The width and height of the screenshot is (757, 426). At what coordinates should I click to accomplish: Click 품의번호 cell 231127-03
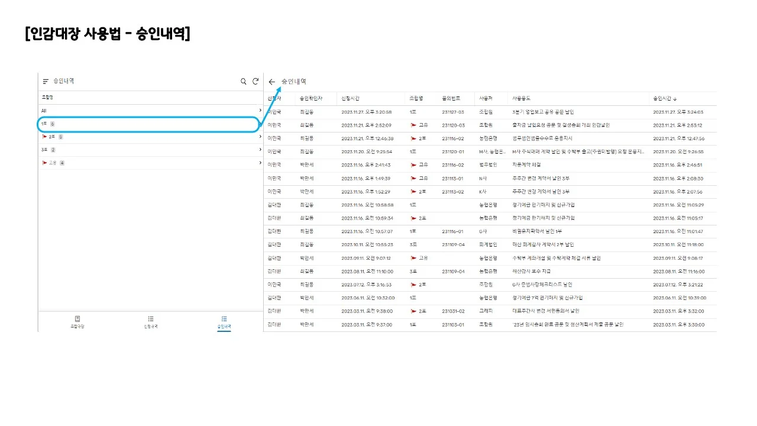tap(453, 112)
